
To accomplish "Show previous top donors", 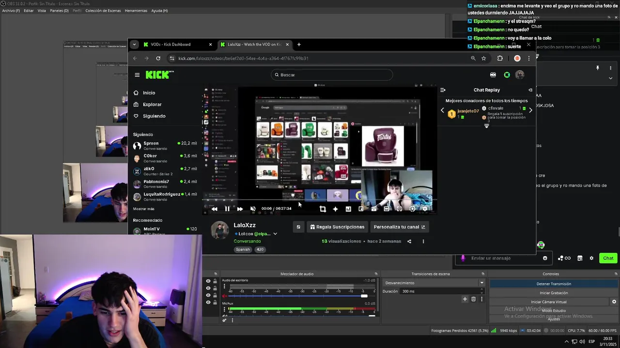I will pos(442,111).
